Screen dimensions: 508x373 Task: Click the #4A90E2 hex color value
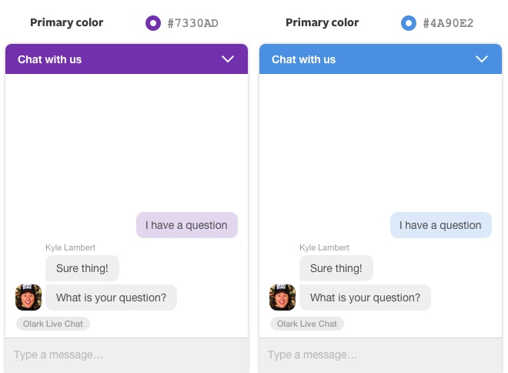coord(448,23)
